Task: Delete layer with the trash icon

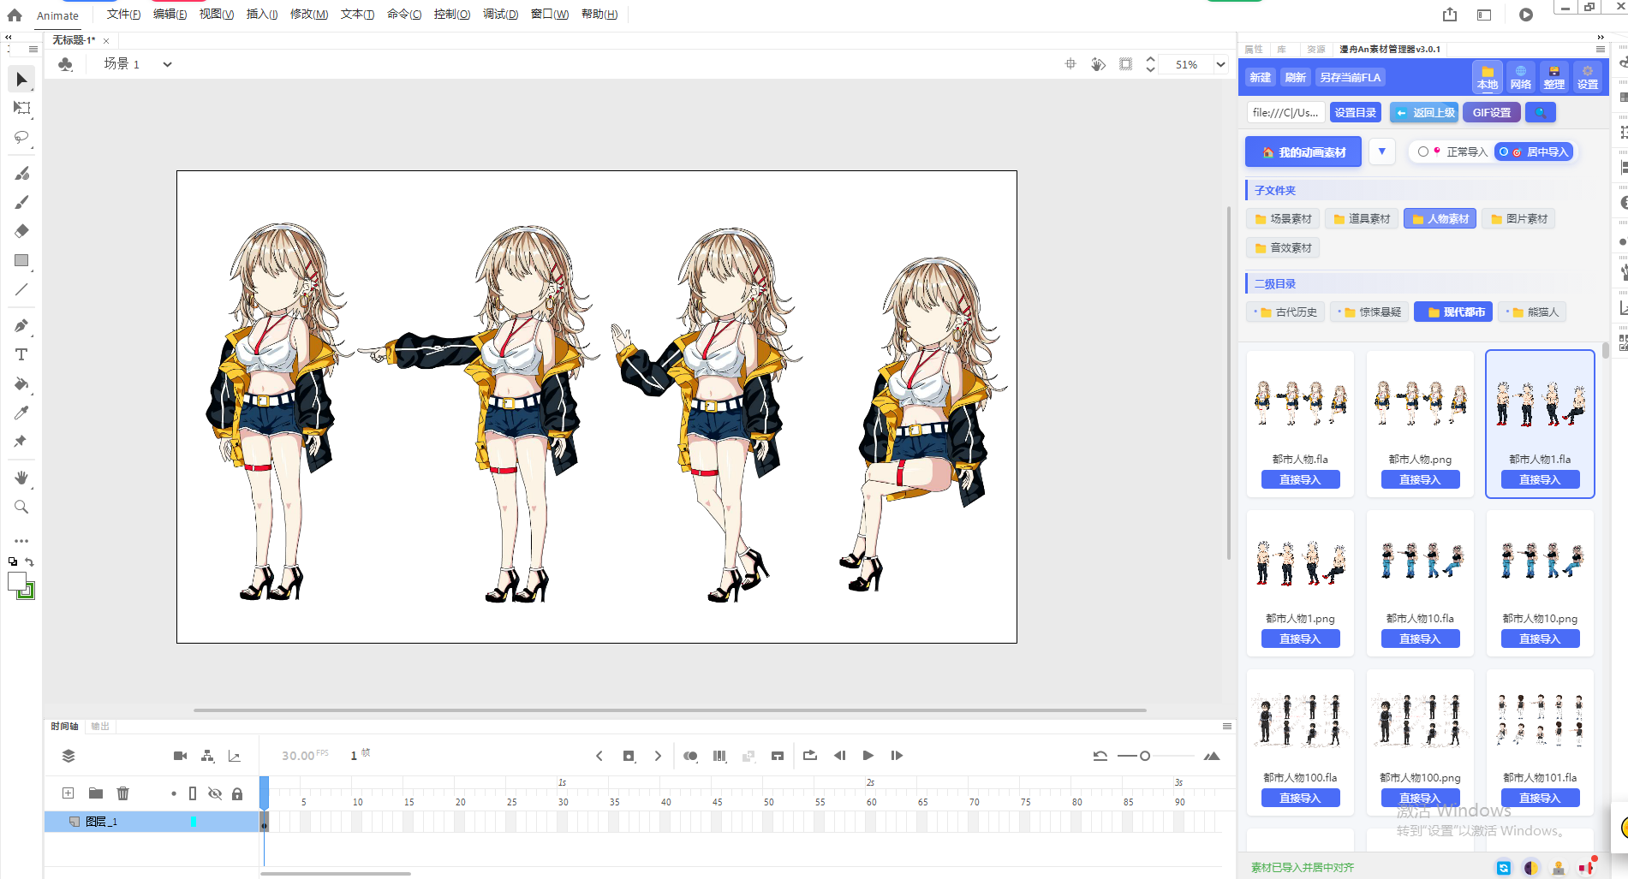Action: coord(123,793)
